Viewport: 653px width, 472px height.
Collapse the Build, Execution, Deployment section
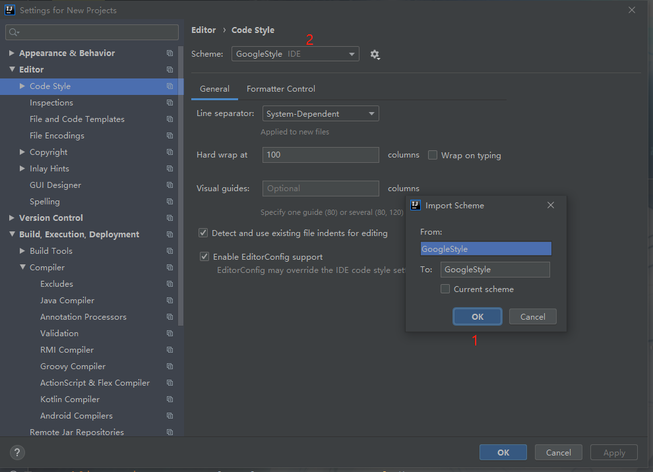point(12,234)
